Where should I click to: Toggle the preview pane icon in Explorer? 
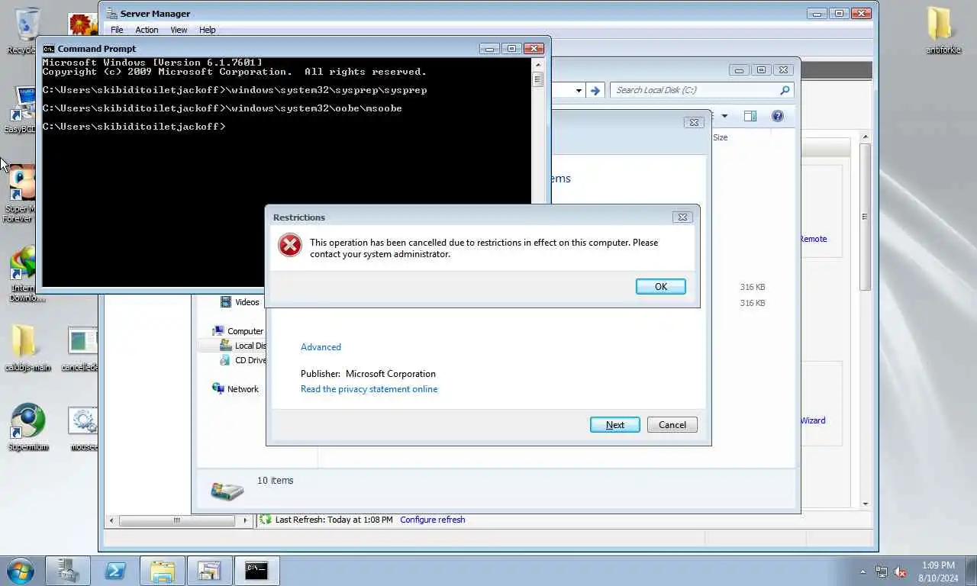coord(750,116)
